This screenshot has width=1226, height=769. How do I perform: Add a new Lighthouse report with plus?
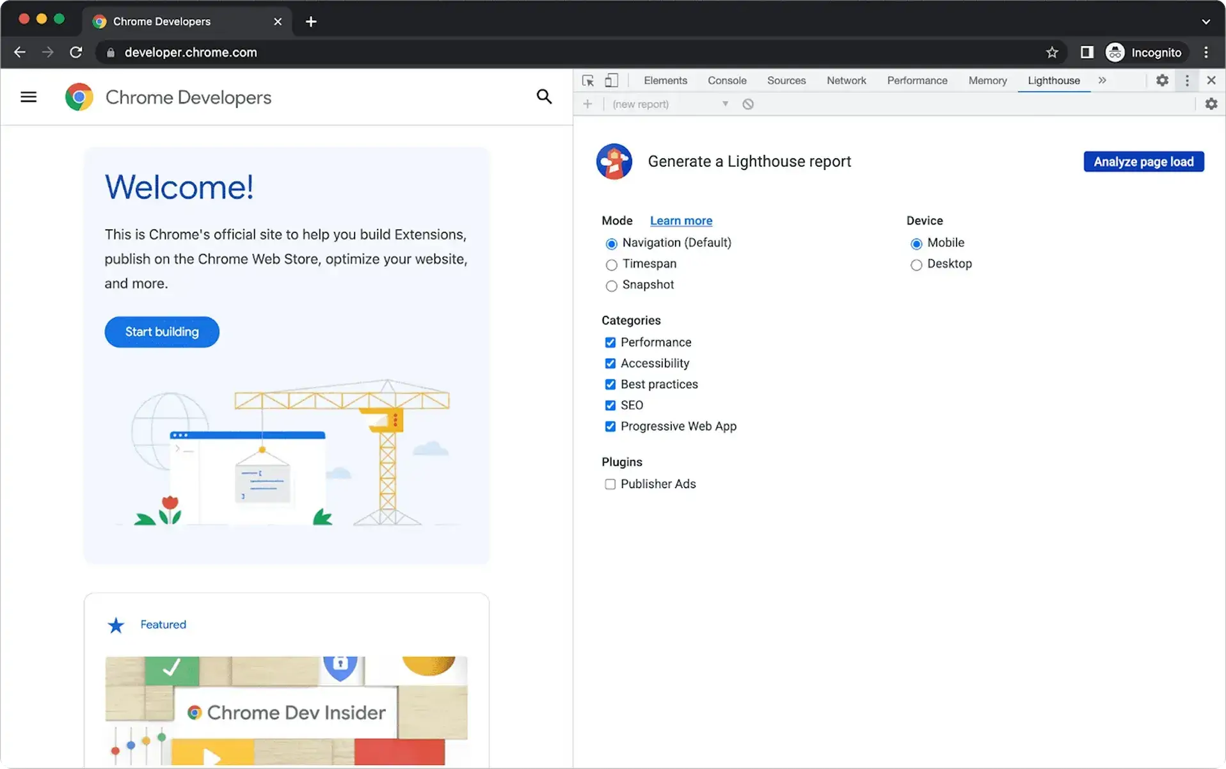tap(587, 104)
